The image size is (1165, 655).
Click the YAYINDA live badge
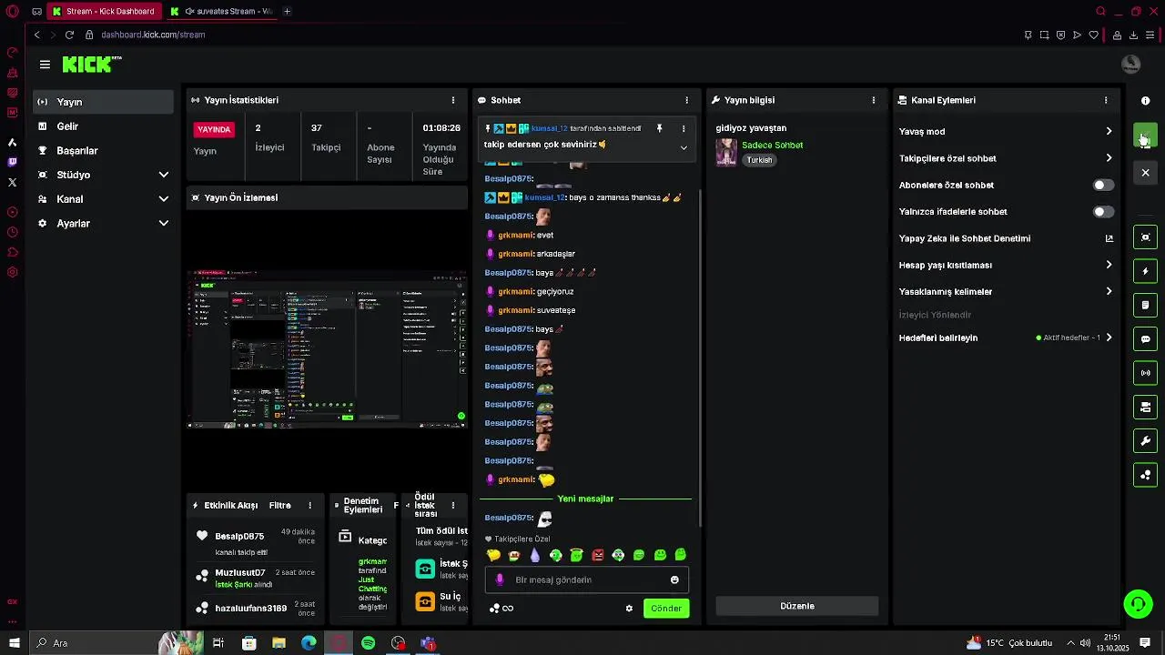[x=215, y=129]
